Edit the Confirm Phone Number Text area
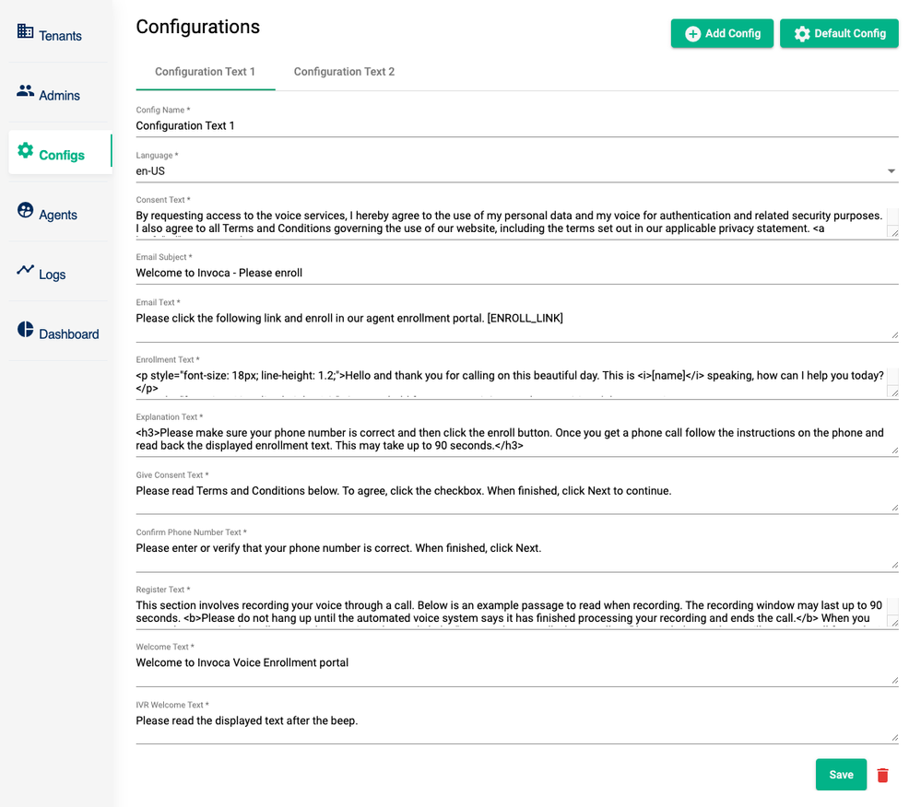 click(517, 555)
